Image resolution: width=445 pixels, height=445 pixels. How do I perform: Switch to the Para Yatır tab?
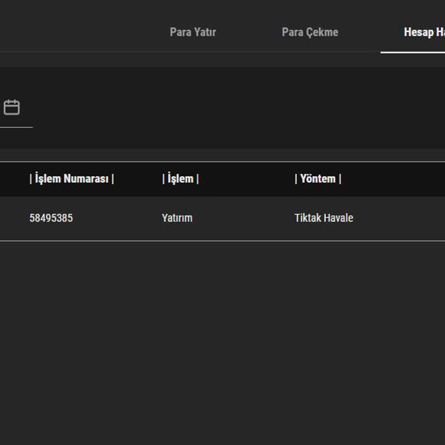193,32
